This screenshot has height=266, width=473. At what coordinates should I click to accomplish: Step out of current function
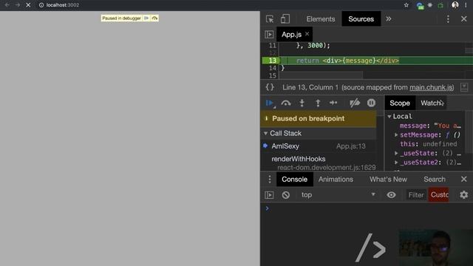point(318,103)
